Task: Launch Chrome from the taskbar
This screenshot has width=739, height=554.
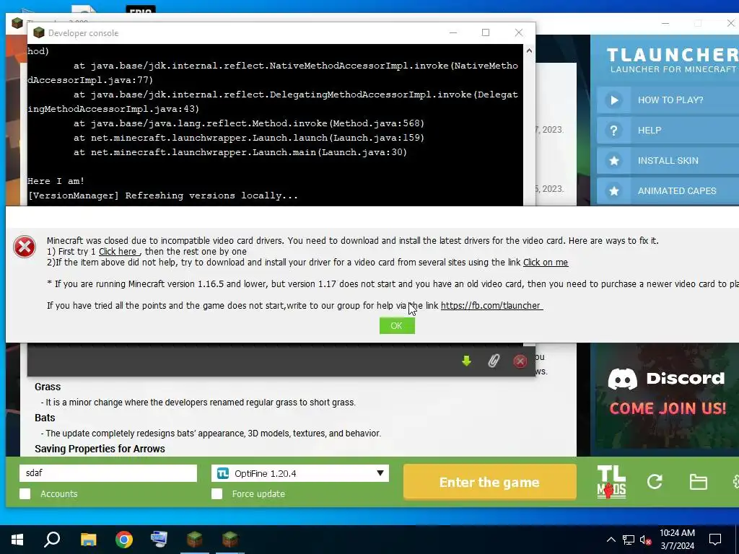Action: (x=124, y=539)
